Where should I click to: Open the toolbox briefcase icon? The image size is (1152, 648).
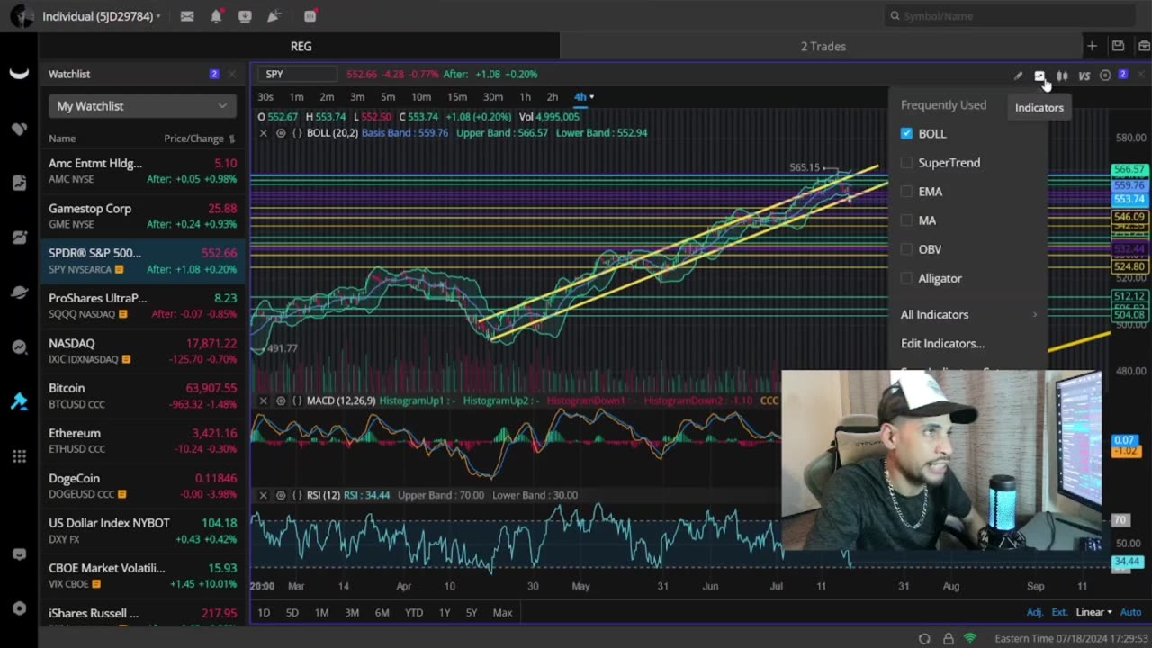click(x=1144, y=46)
